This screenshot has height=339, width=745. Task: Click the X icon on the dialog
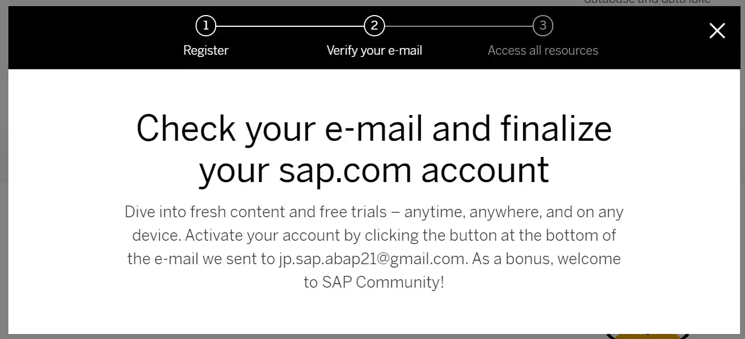717,31
